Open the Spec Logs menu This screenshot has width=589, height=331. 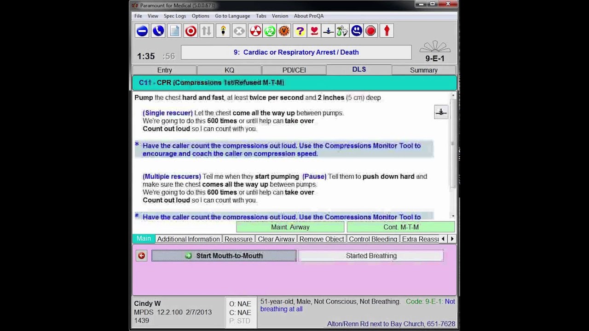click(x=175, y=16)
